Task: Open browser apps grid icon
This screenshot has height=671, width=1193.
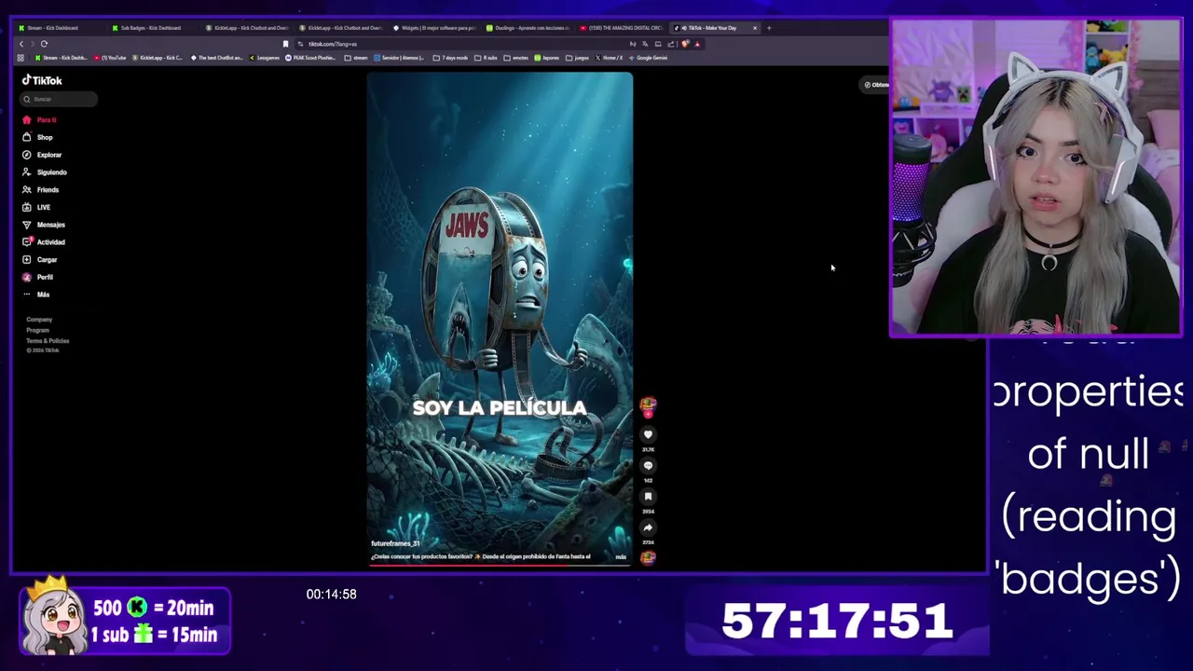Action: (x=21, y=58)
